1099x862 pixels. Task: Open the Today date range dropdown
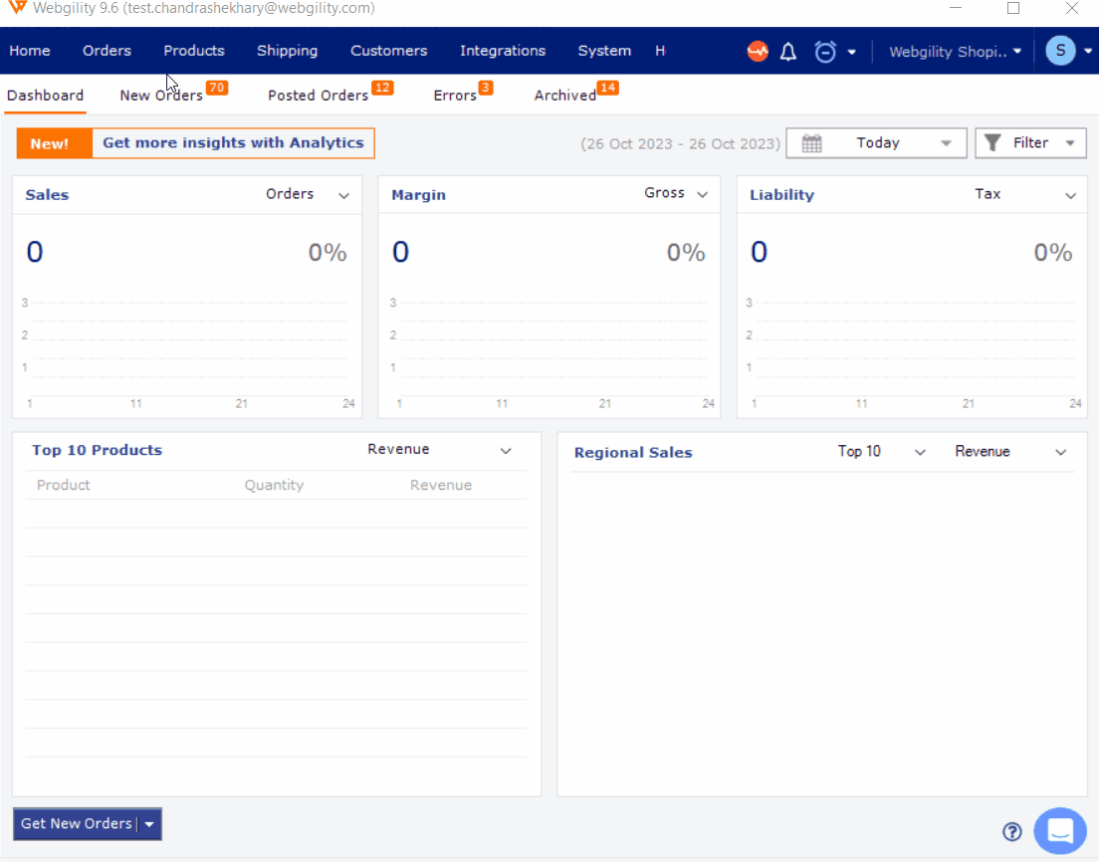click(876, 143)
